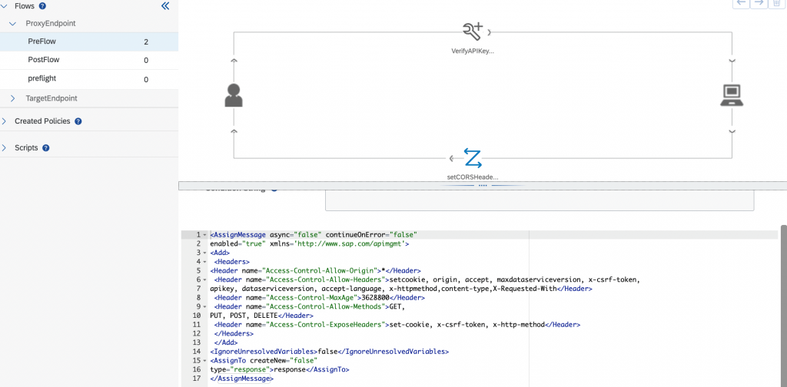
Task: Select the setCORSHeaders AssignMessage policy icon
Action: [473, 158]
